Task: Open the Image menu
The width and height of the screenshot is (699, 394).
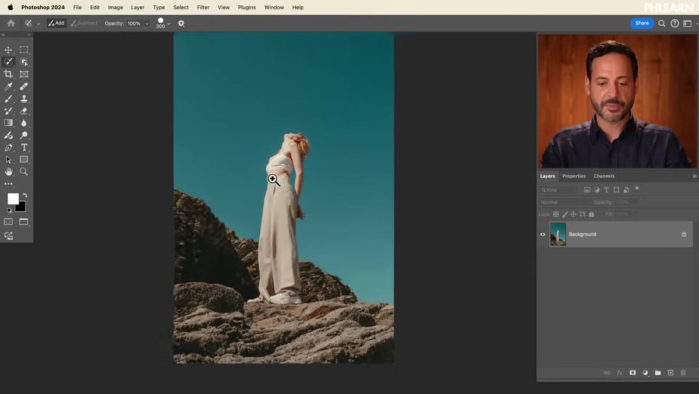Action: (x=115, y=8)
